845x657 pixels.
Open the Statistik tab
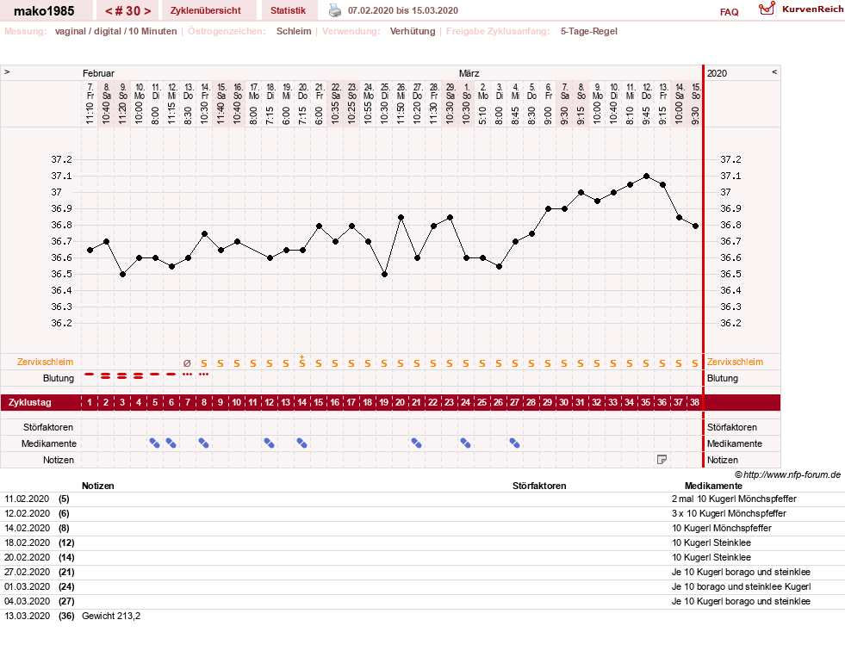[x=288, y=10]
